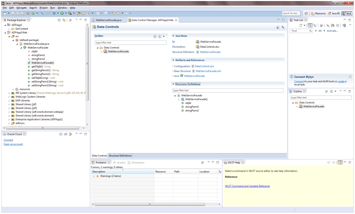Open the Declaration view tab

click(136, 163)
